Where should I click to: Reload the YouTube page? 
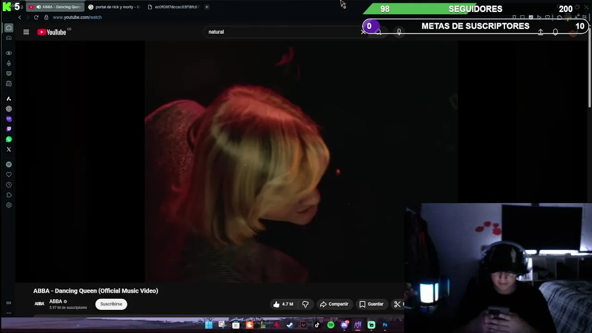click(36, 17)
